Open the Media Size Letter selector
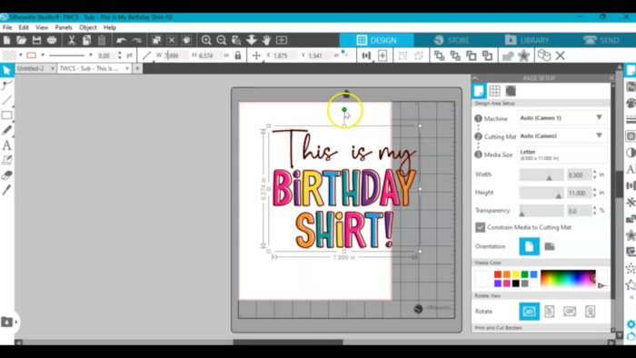This screenshot has height=358, width=636. [x=563, y=154]
